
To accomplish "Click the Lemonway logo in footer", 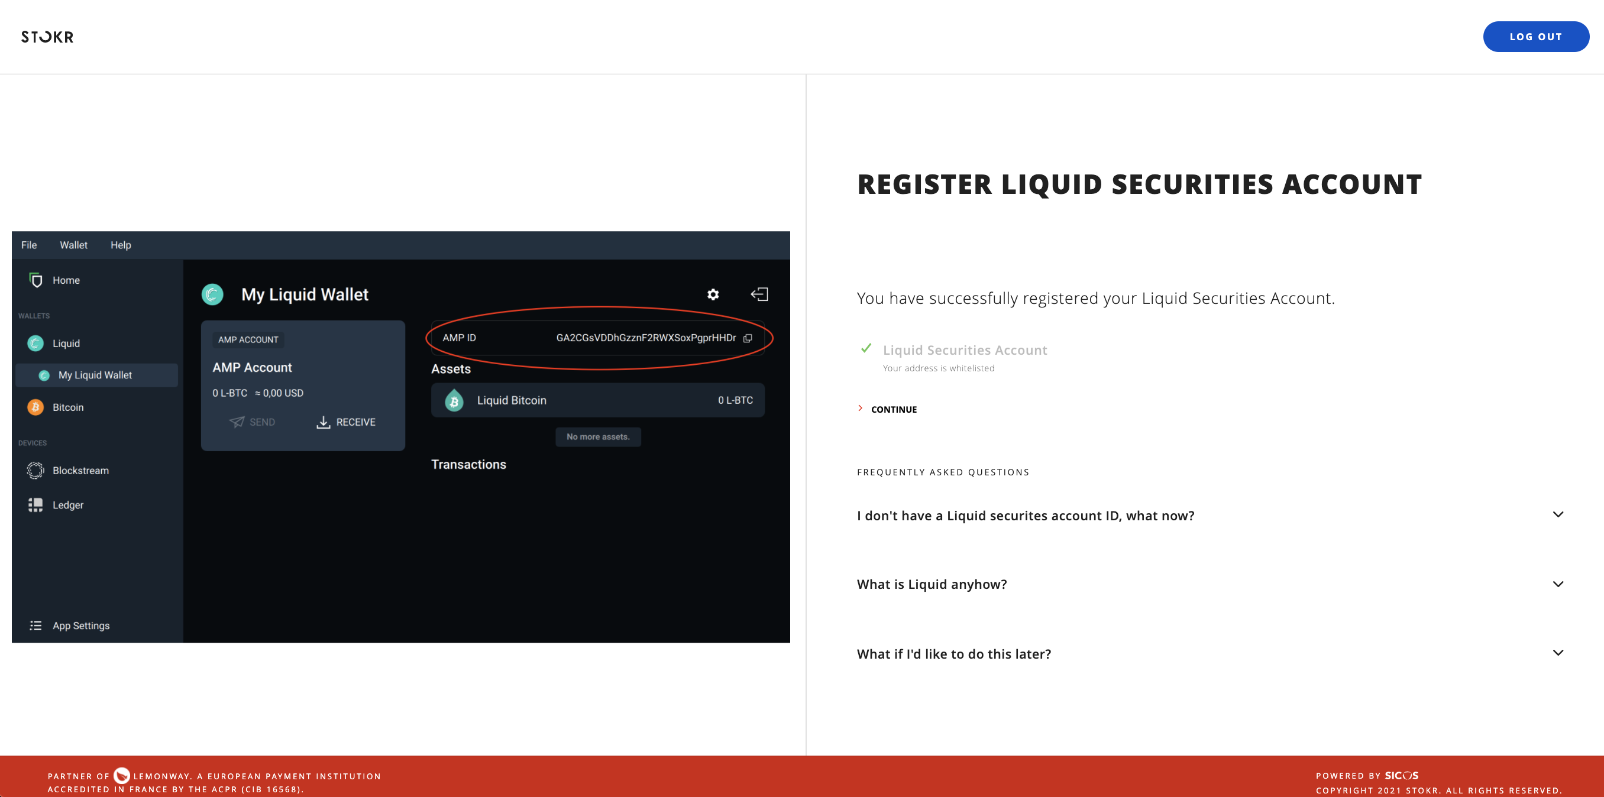I will 122,775.
